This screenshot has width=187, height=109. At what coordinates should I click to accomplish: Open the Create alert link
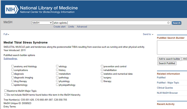59,27
